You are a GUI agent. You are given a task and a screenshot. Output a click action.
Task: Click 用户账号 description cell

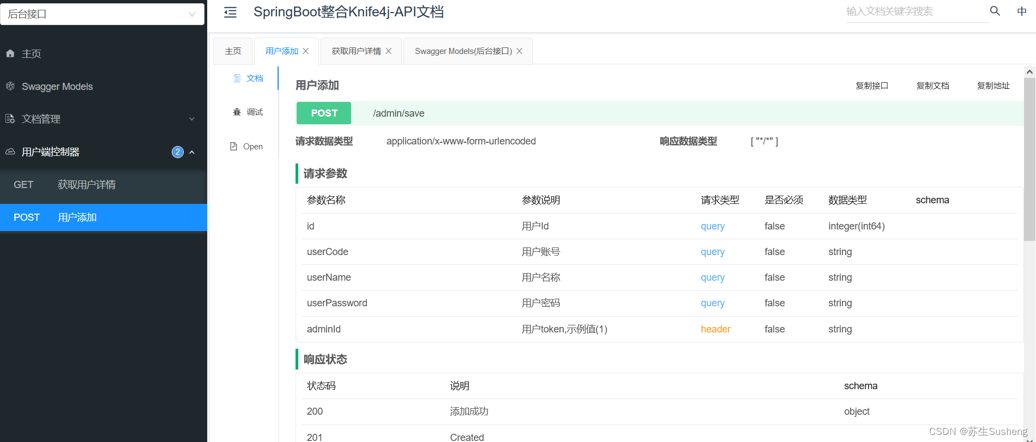tap(541, 252)
